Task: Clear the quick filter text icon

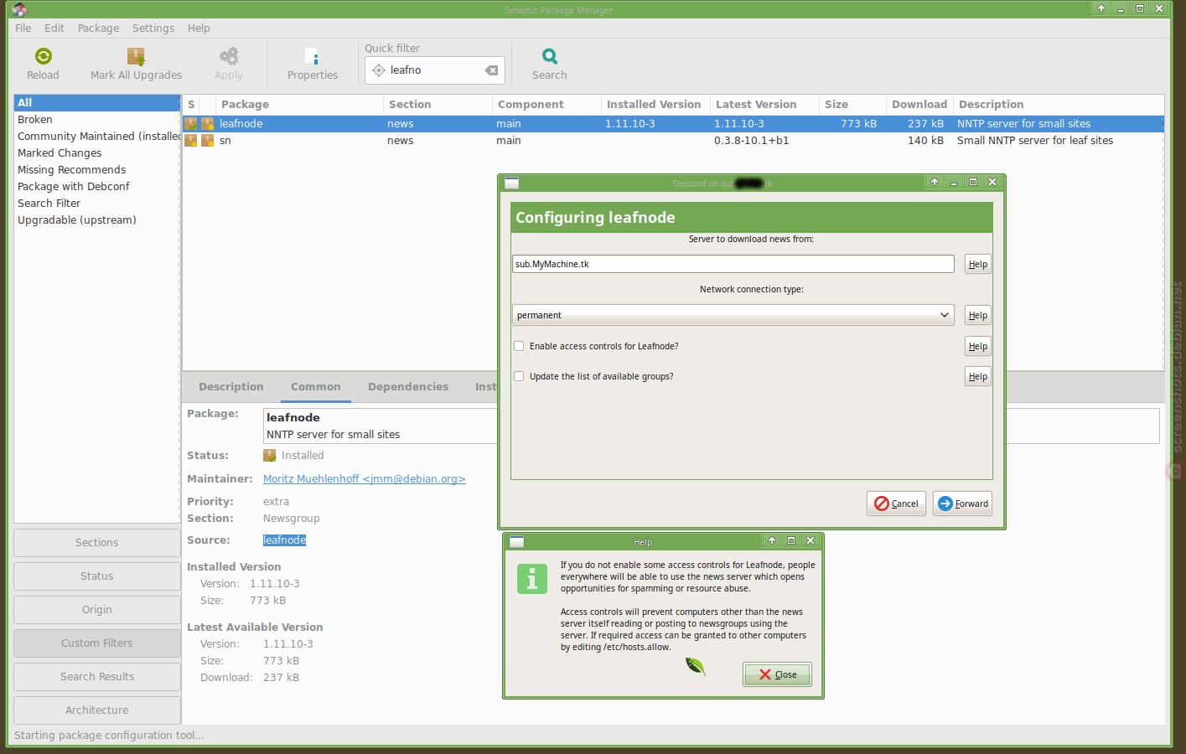Action: [492, 70]
